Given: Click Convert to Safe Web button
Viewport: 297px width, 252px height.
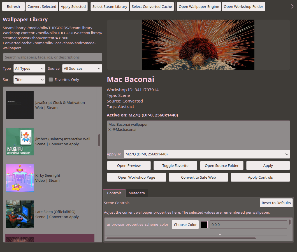Looking at the screenshot, I should (x=198, y=177).
